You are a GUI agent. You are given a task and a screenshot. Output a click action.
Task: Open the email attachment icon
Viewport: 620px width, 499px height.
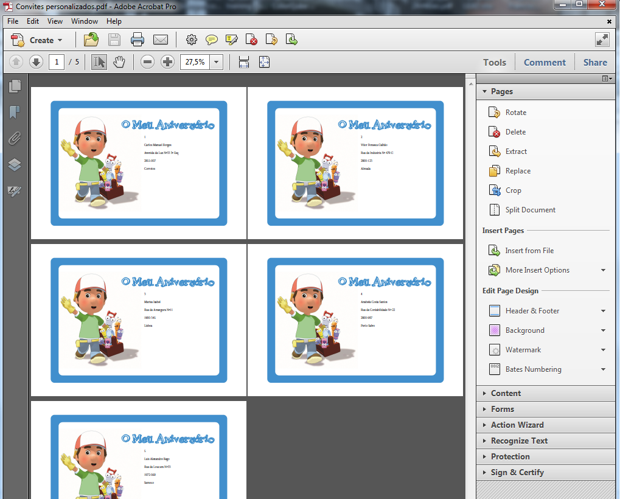tap(160, 40)
